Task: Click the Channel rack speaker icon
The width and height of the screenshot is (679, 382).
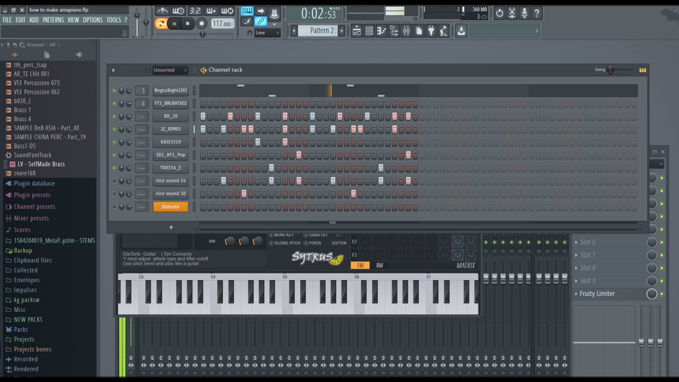Action: [x=203, y=70]
